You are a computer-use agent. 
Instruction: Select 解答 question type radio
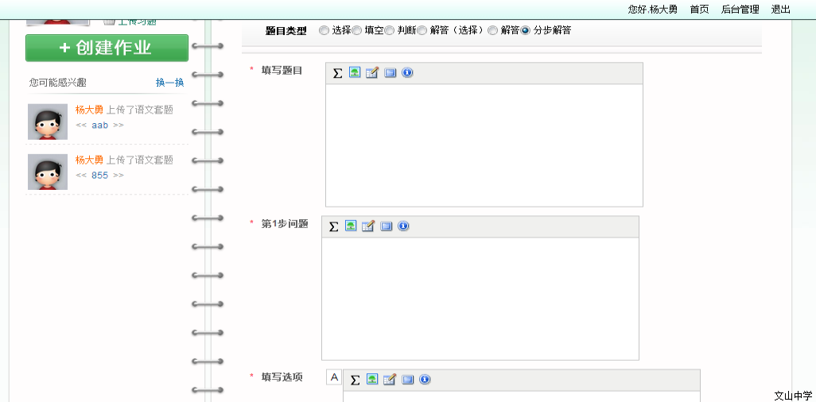[x=492, y=31]
